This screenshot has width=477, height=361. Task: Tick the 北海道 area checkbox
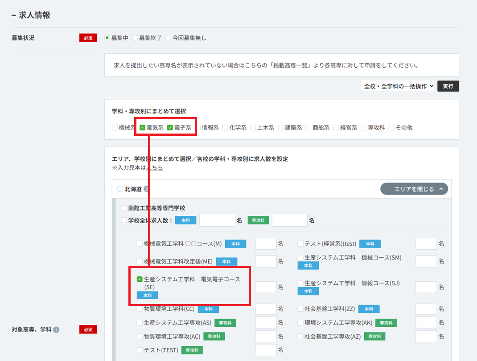tap(120, 189)
